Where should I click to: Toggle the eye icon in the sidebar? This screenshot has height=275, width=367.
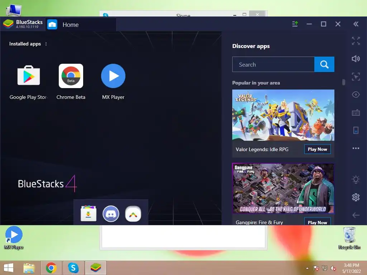pos(356,95)
